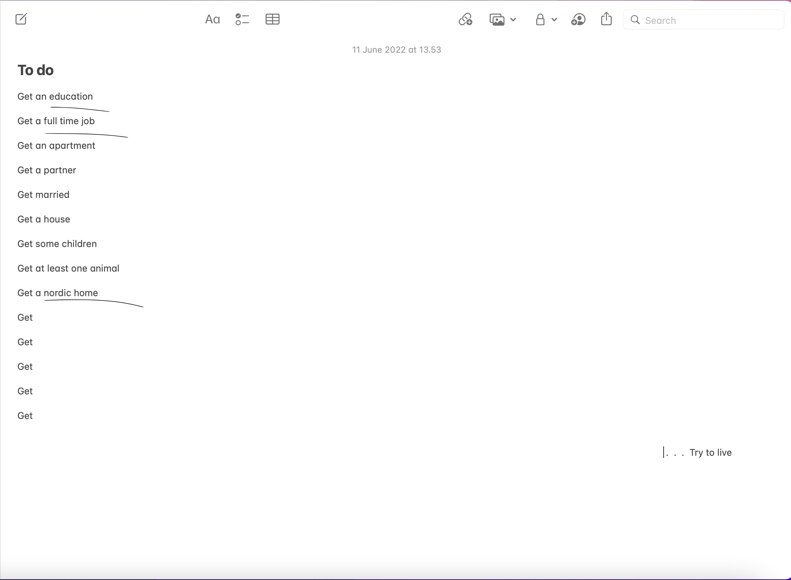Click the "To do" note title
The height and width of the screenshot is (580, 791).
(x=35, y=70)
